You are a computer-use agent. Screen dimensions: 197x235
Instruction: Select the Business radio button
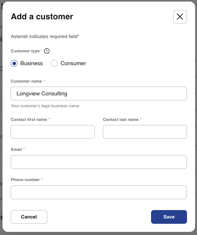14,63
